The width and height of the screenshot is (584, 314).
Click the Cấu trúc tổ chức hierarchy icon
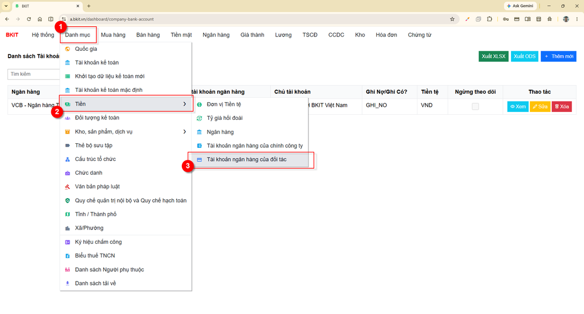(67, 159)
